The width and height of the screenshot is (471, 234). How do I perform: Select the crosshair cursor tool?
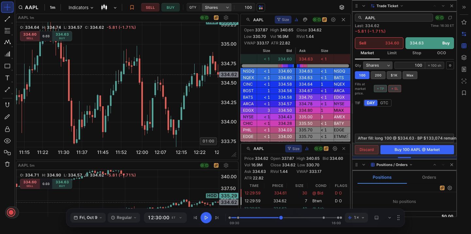click(7, 7)
